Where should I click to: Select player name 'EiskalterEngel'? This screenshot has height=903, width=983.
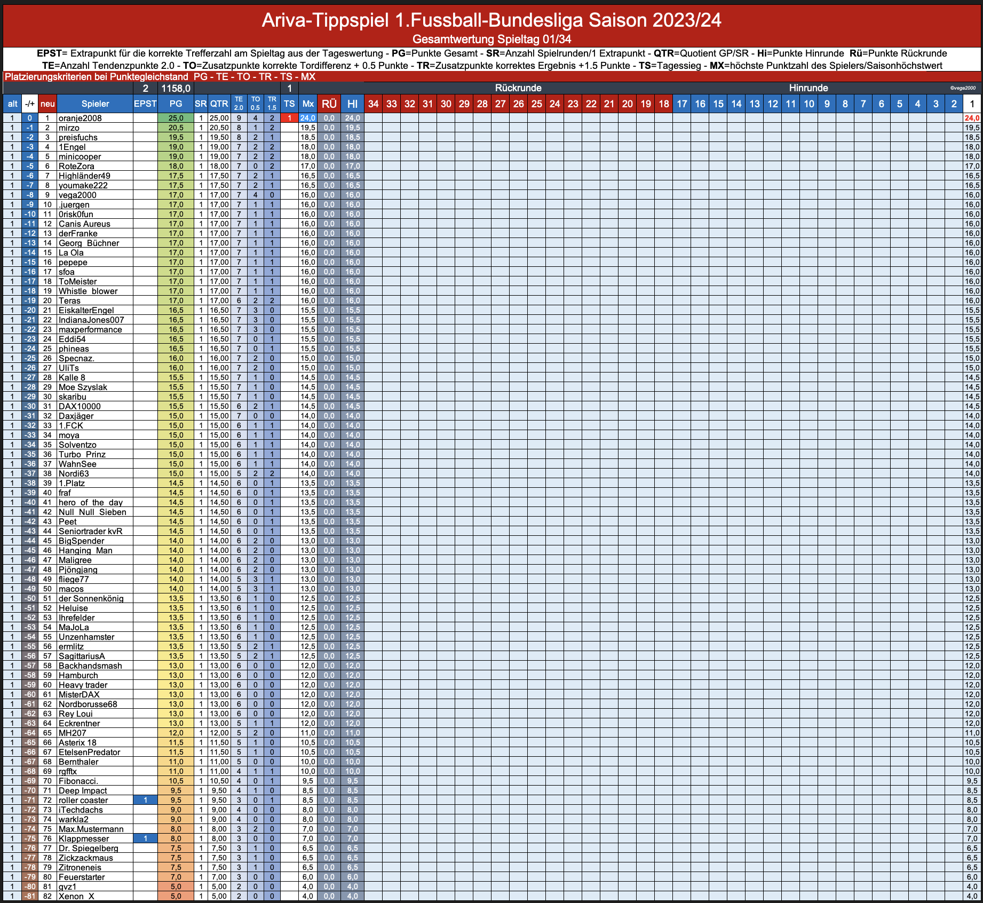(x=86, y=310)
